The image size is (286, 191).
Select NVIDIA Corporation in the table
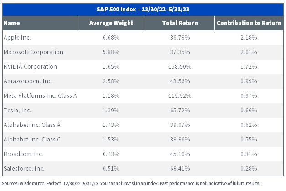30,66
